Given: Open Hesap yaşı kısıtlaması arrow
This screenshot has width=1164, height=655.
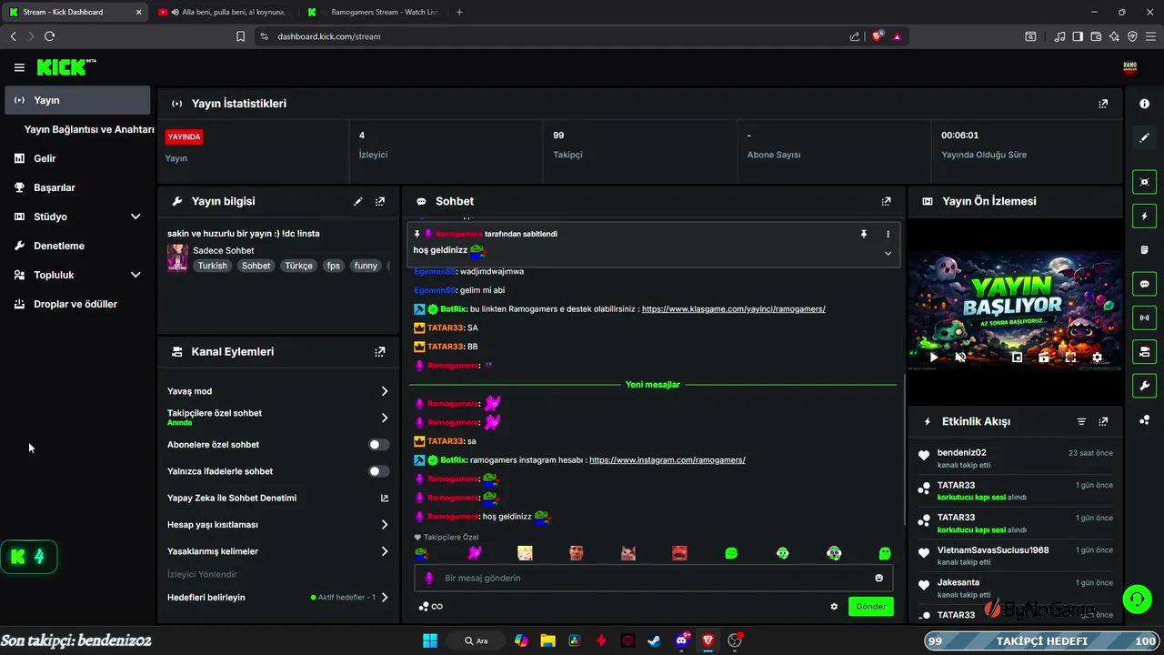Looking at the screenshot, I should [x=385, y=525].
